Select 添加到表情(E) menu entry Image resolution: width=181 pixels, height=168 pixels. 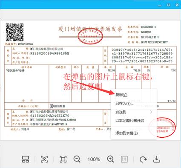[x=134, y=133]
